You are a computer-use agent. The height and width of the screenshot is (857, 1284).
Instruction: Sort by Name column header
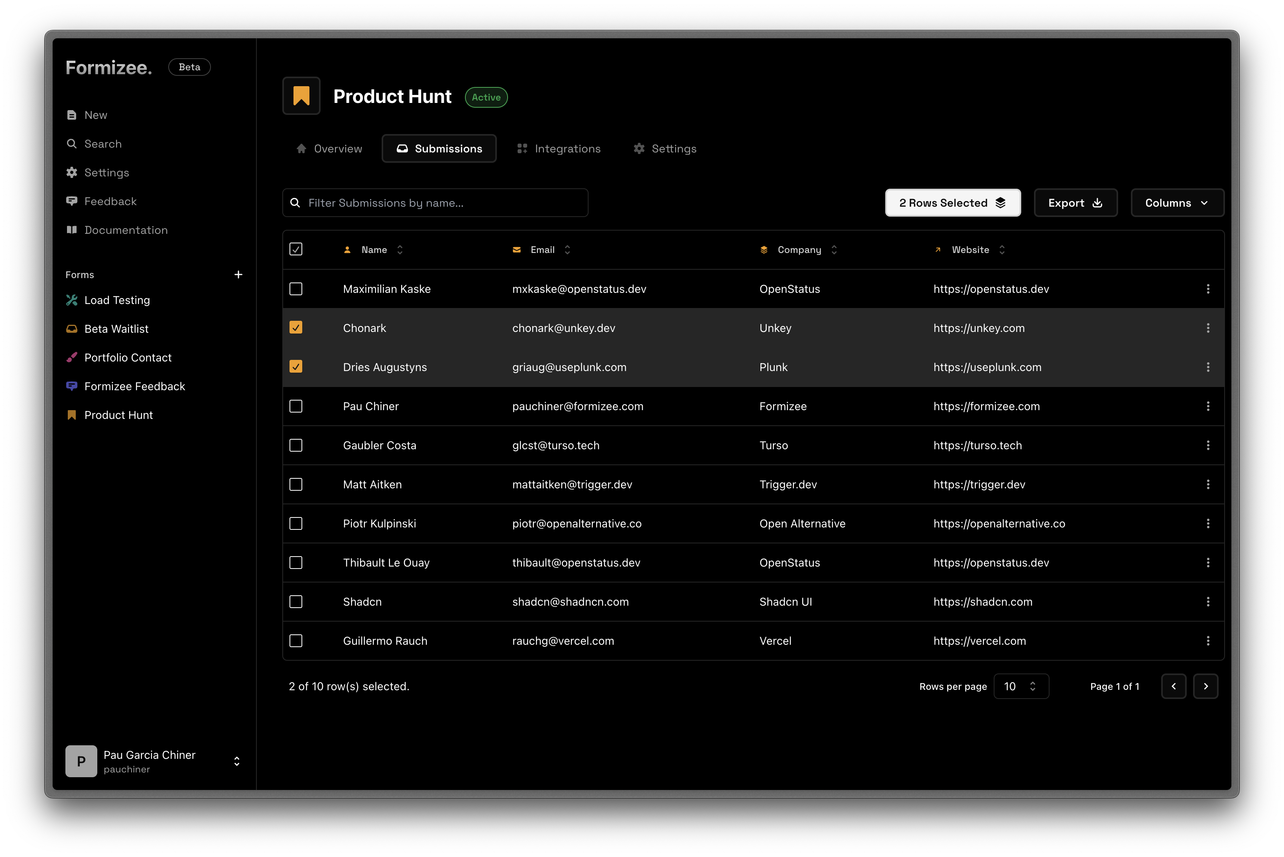(x=374, y=250)
